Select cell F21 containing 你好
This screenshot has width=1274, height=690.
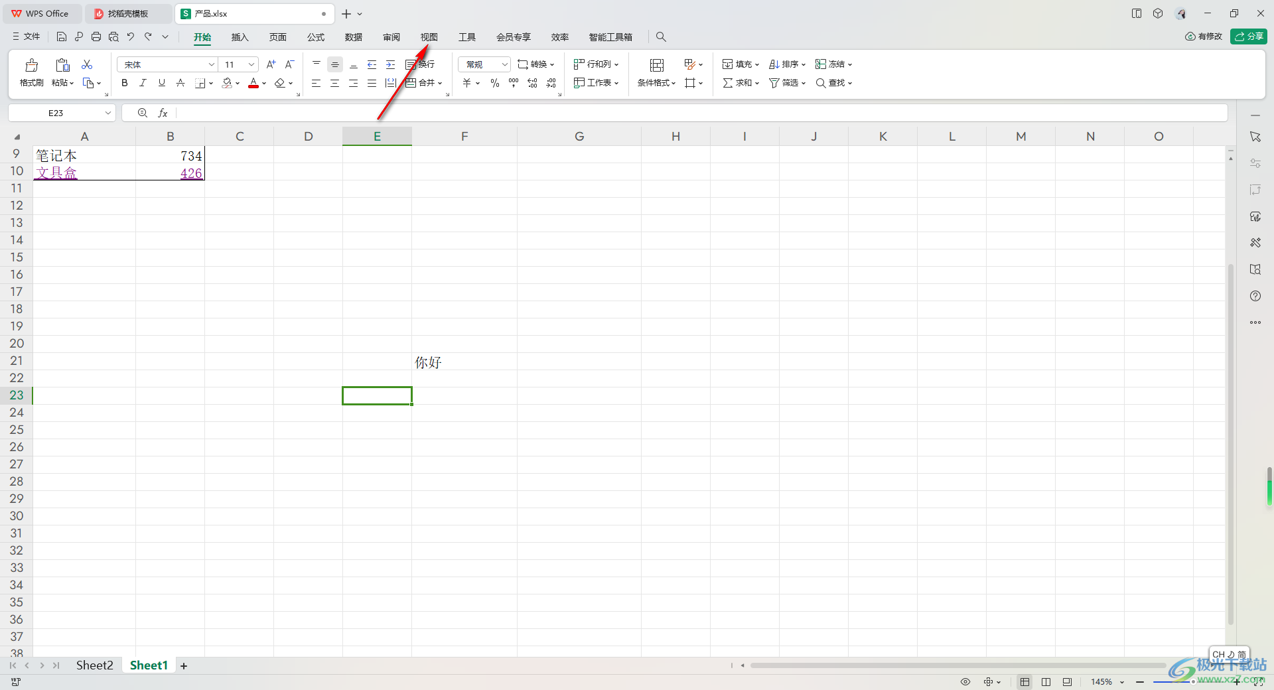[464, 362]
